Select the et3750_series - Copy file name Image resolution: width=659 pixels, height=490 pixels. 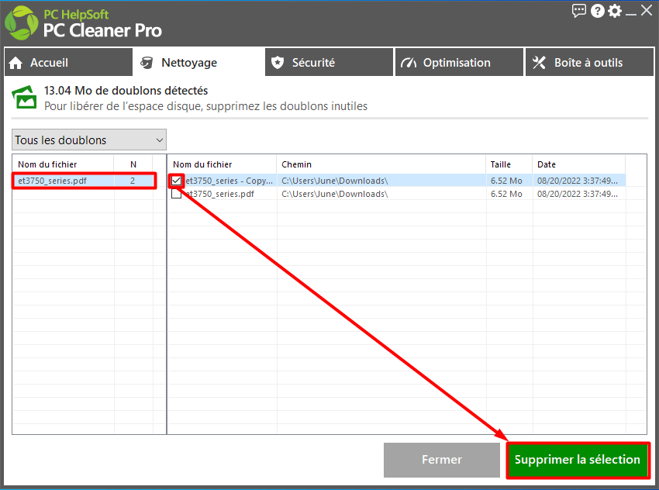(229, 181)
